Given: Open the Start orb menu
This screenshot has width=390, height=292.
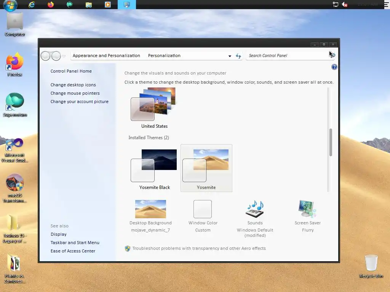Looking at the screenshot, I should (x=10, y=5).
